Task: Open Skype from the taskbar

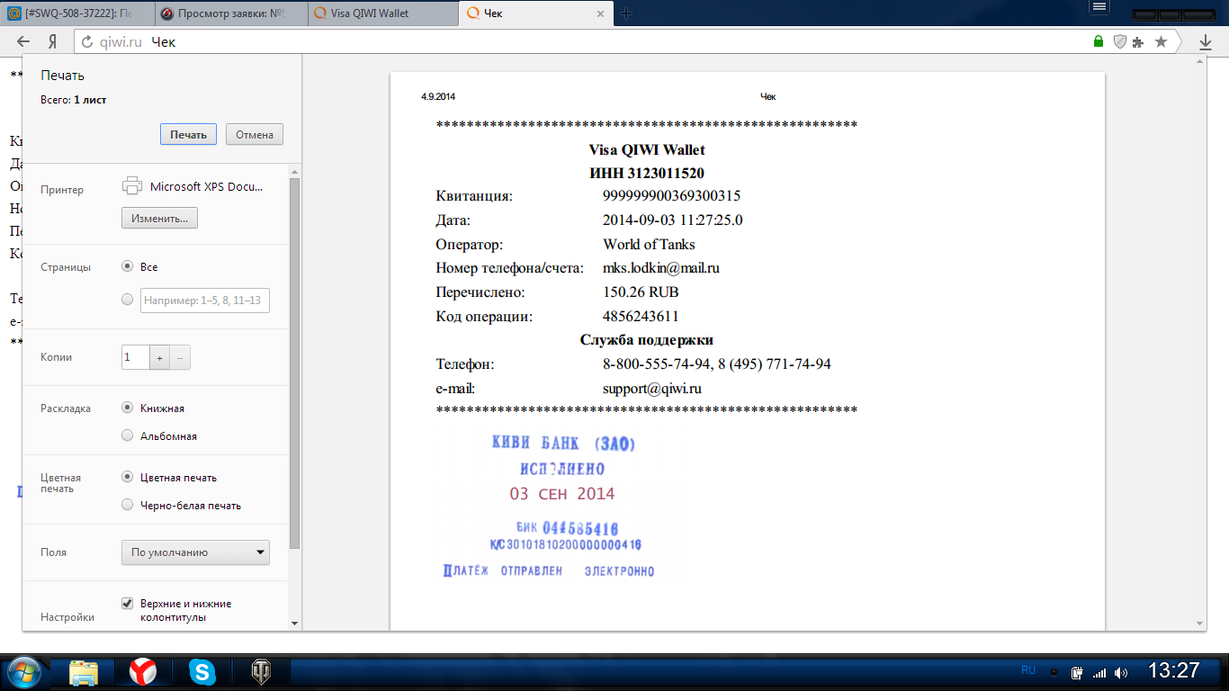Action: 202,672
